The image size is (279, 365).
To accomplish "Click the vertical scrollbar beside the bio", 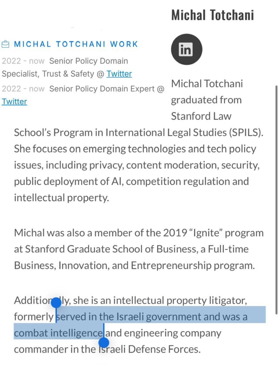I will (x=277, y=200).
